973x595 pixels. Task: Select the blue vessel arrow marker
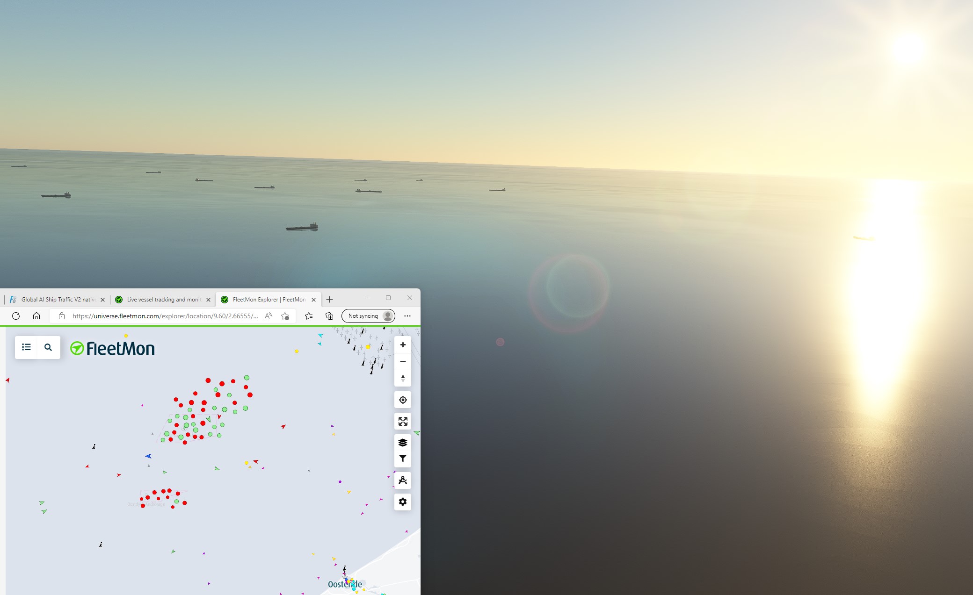pyautogui.click(x=148, y=456)
